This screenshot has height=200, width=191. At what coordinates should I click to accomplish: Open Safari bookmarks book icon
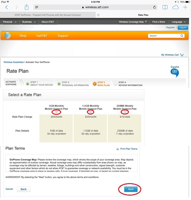point(165,7)
